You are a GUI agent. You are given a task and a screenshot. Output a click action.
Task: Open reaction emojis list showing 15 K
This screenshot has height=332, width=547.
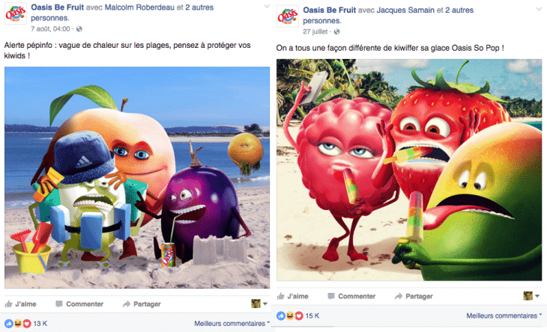(298, 316)
